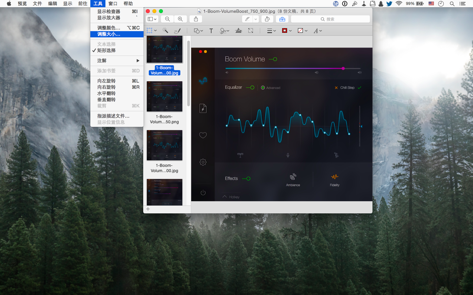Open the Twitter menu bar icon
This screenshot has width=473, height=295.
389,4
